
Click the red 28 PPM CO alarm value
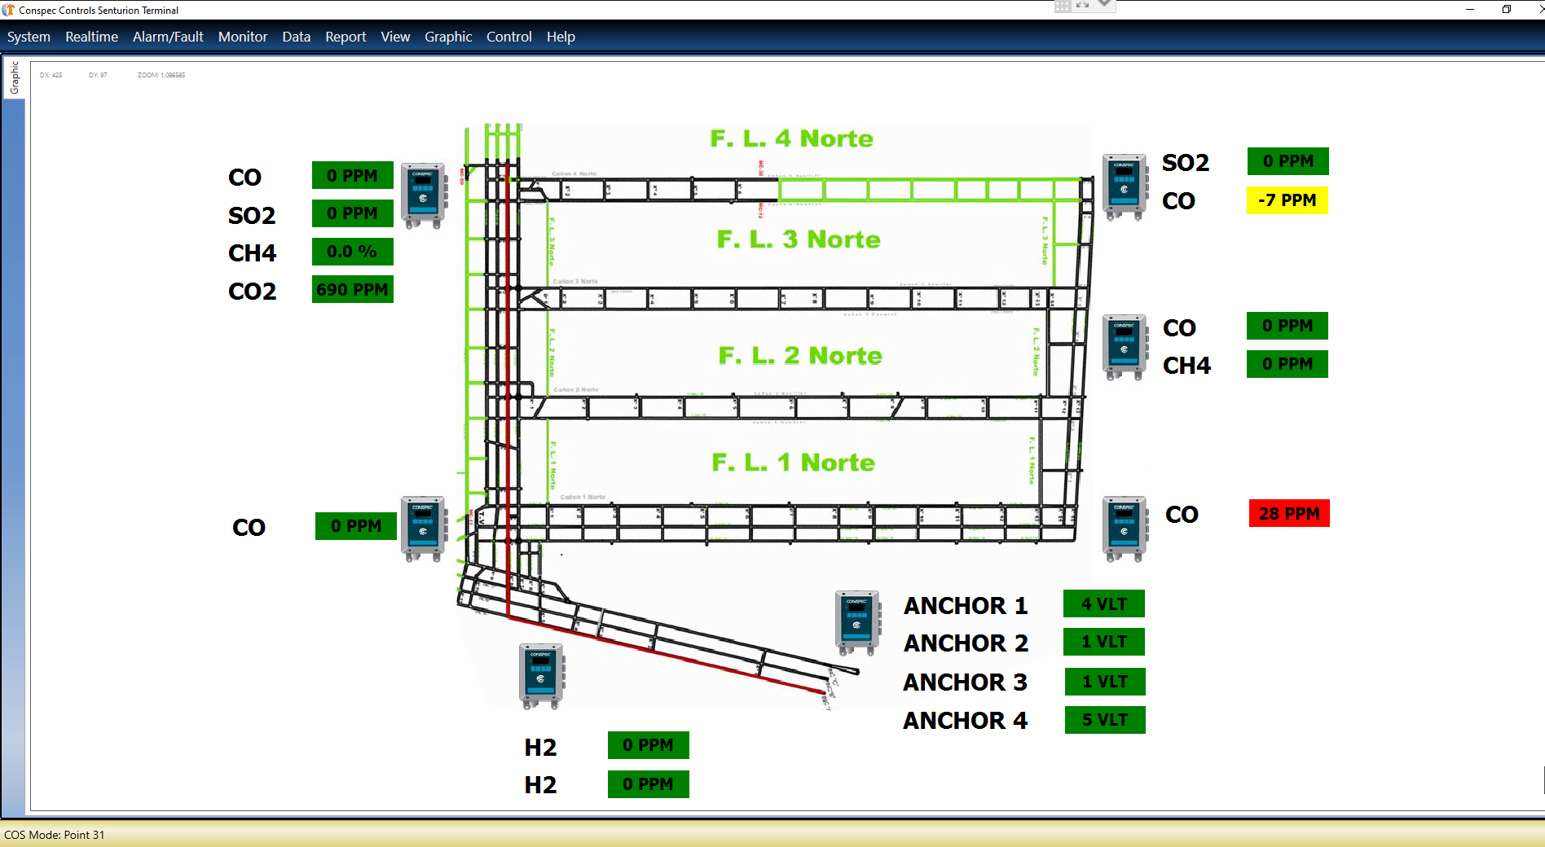click(x=1288, y=513)
